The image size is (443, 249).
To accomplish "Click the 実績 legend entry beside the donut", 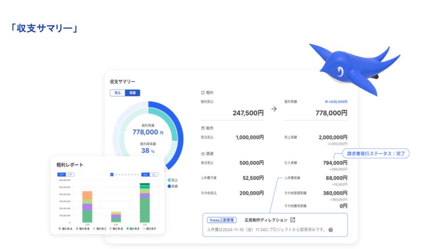I will click(x=173, y=186).
